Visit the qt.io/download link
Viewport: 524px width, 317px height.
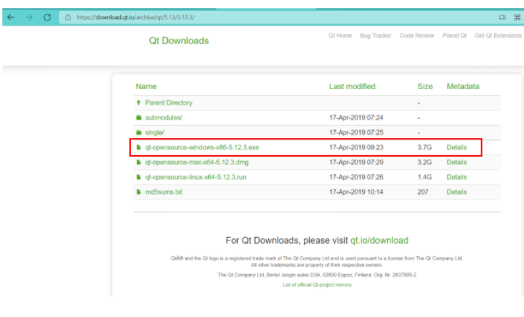[379, 240]
